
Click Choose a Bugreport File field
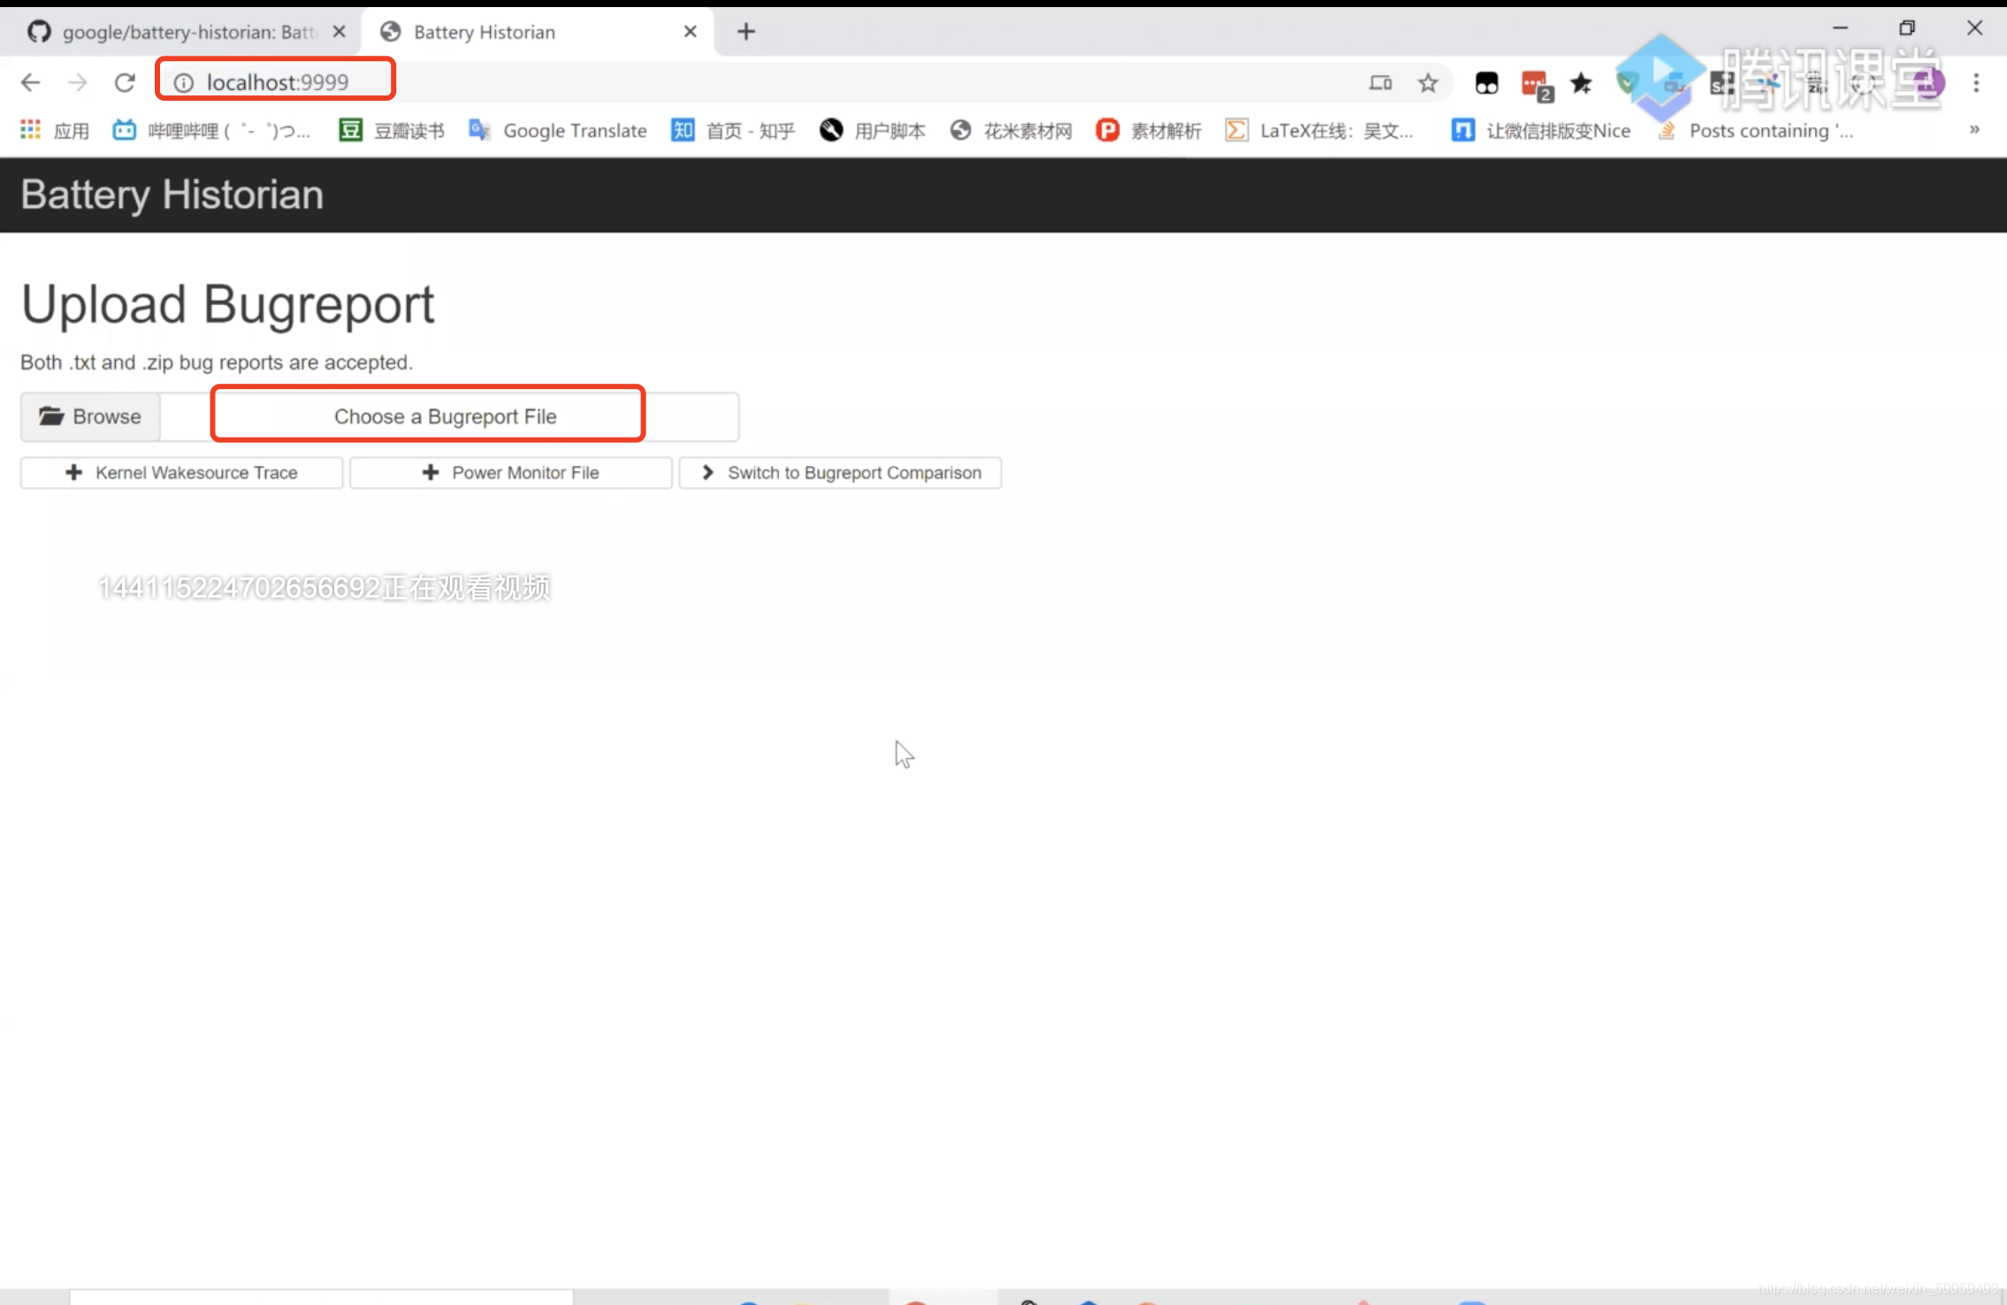(445, 416)
